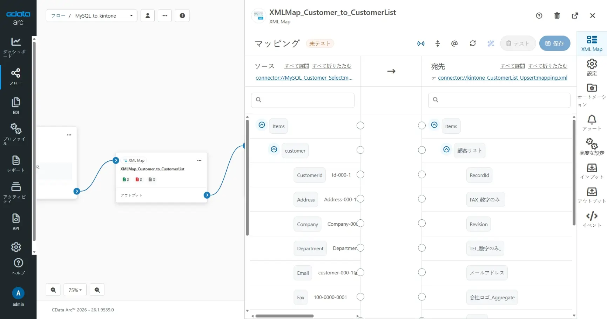Image resolution: width=607 pixels, height=319 pixels.
Task: Switch to the アウトプット (Output) tab
Action: click(592, 195)
